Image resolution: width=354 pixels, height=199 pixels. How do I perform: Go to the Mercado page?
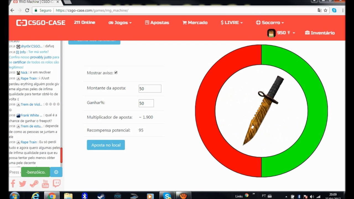pyautogui.click(x=195, y=23)
